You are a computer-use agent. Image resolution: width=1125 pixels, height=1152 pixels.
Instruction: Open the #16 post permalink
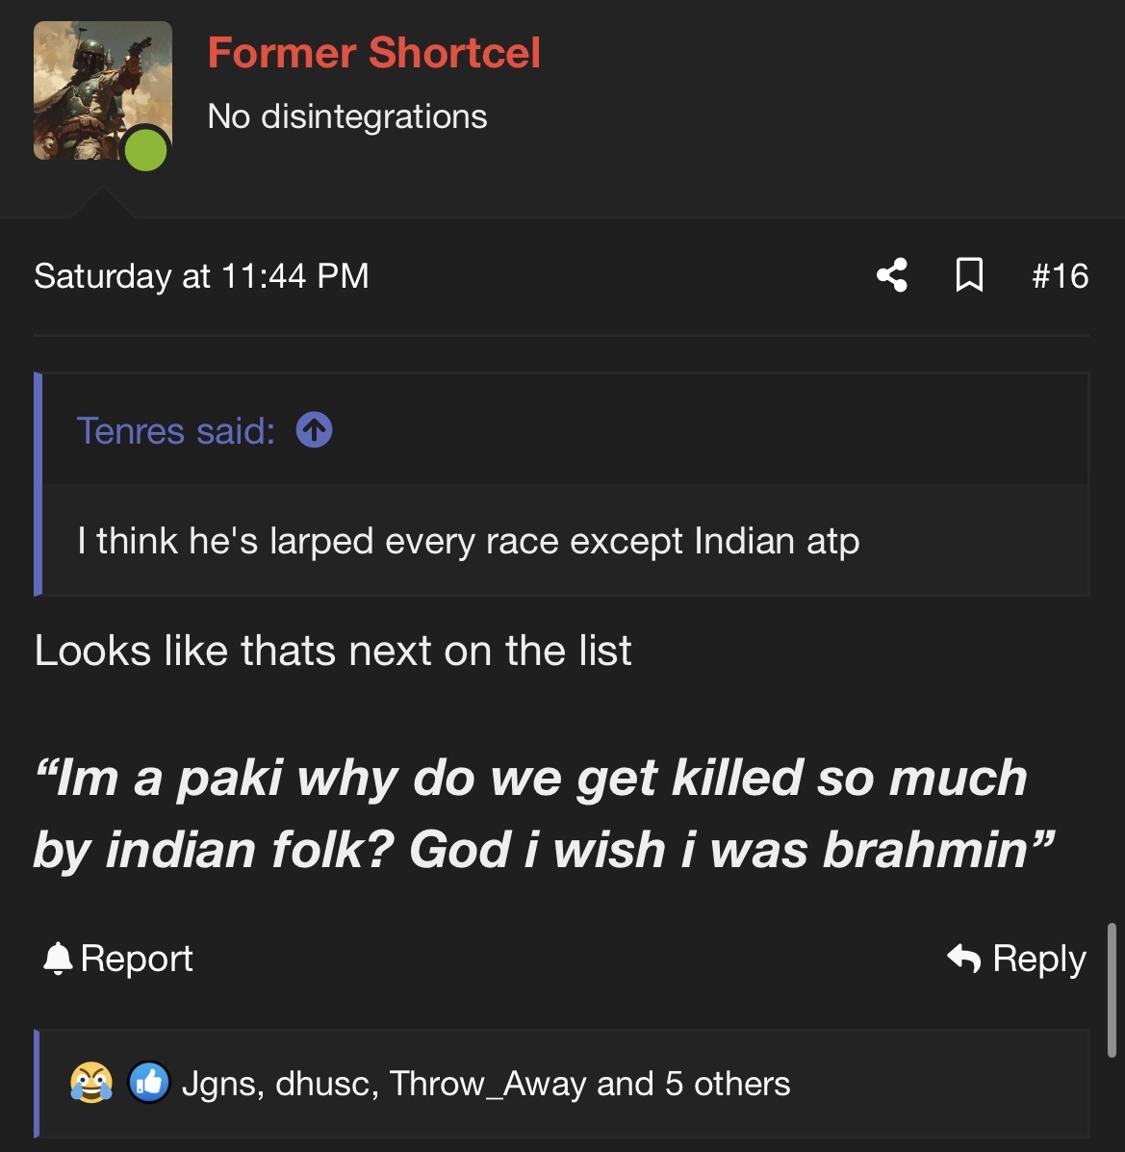tap(1060, 276)
